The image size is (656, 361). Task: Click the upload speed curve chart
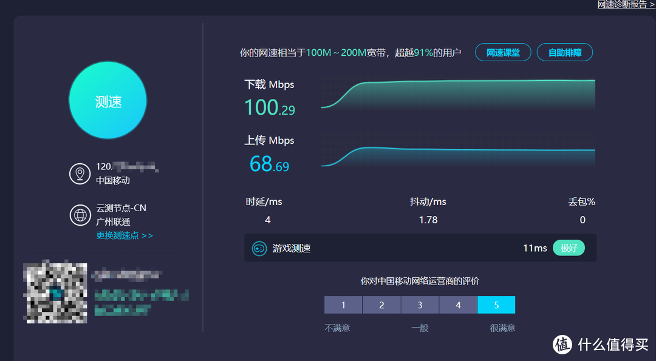[459, 152]
